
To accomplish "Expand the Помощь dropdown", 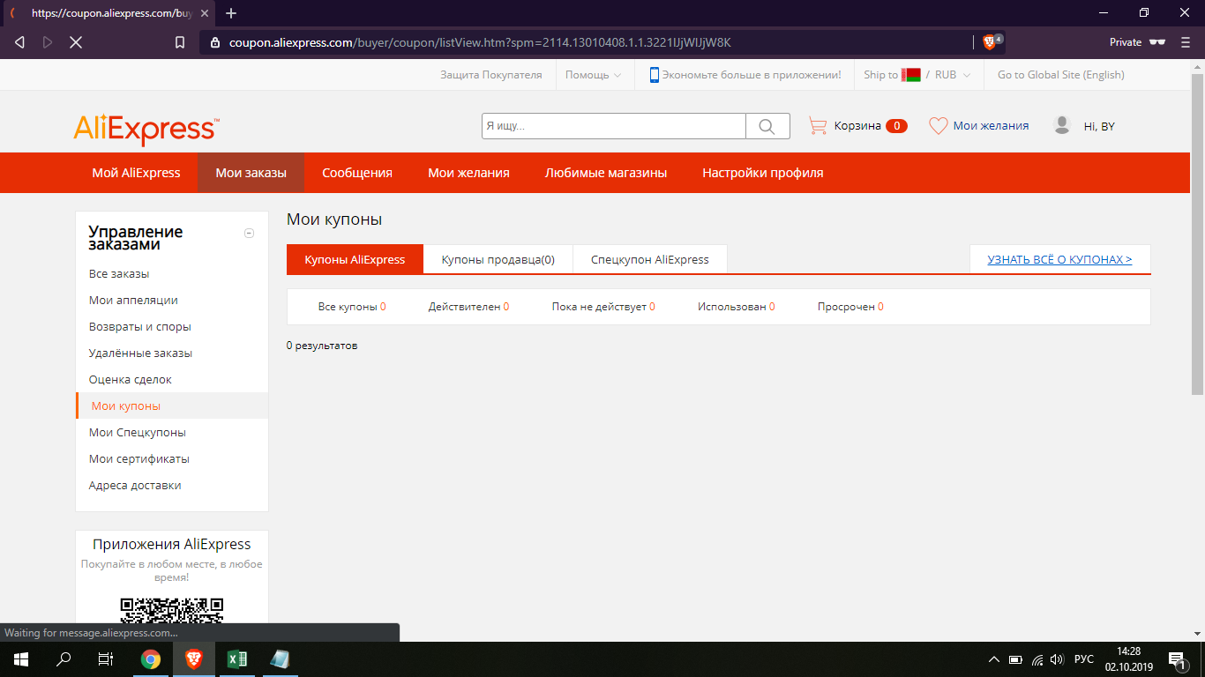I will (x=593, y=75).
